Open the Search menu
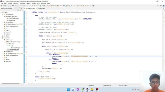The image size is (165, 92). tap(28, 4)
